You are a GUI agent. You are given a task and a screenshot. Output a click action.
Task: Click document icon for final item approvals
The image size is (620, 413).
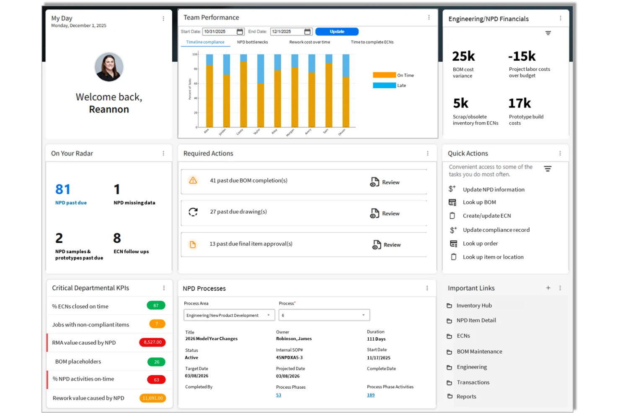[193, 244]
